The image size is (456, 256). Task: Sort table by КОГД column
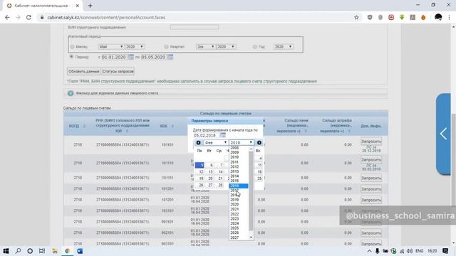click(x=84, y=127)
